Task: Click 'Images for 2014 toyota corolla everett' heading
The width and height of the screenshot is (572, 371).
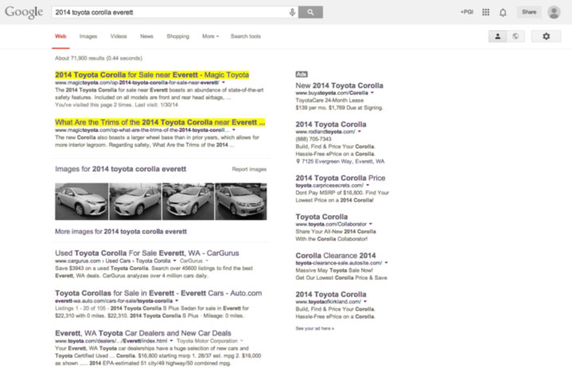Action: coord(120,169)
